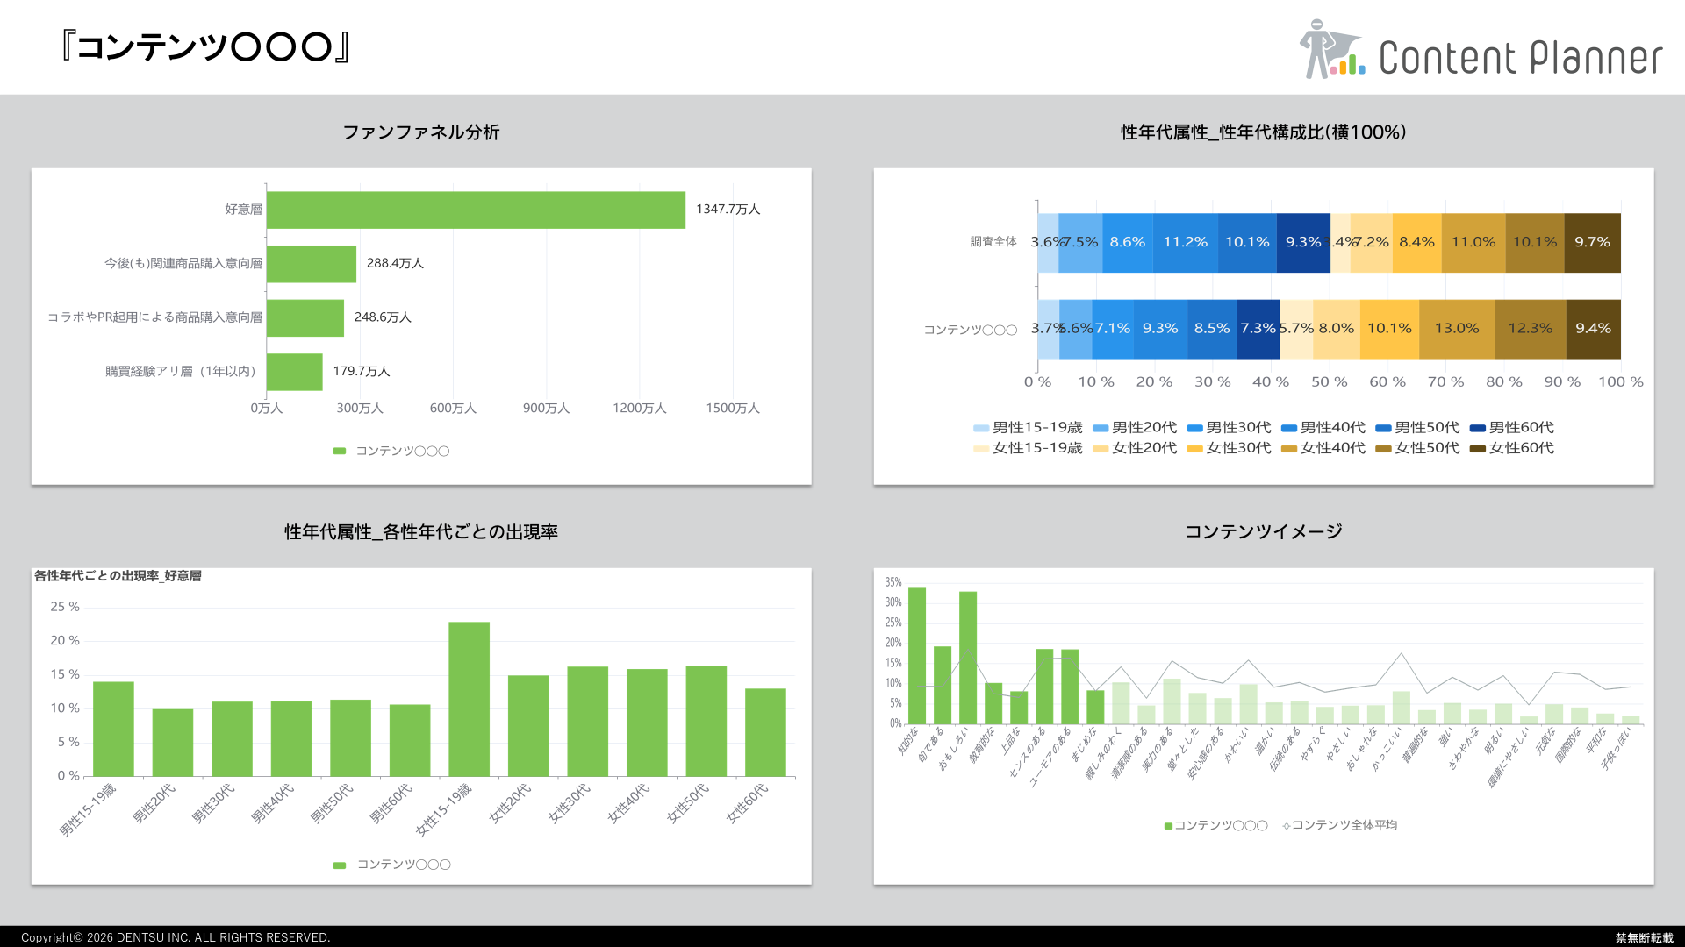Click the ファンファネル分析 title
The height and width of the screenshot is (947, 1685).
coord(421,132)
